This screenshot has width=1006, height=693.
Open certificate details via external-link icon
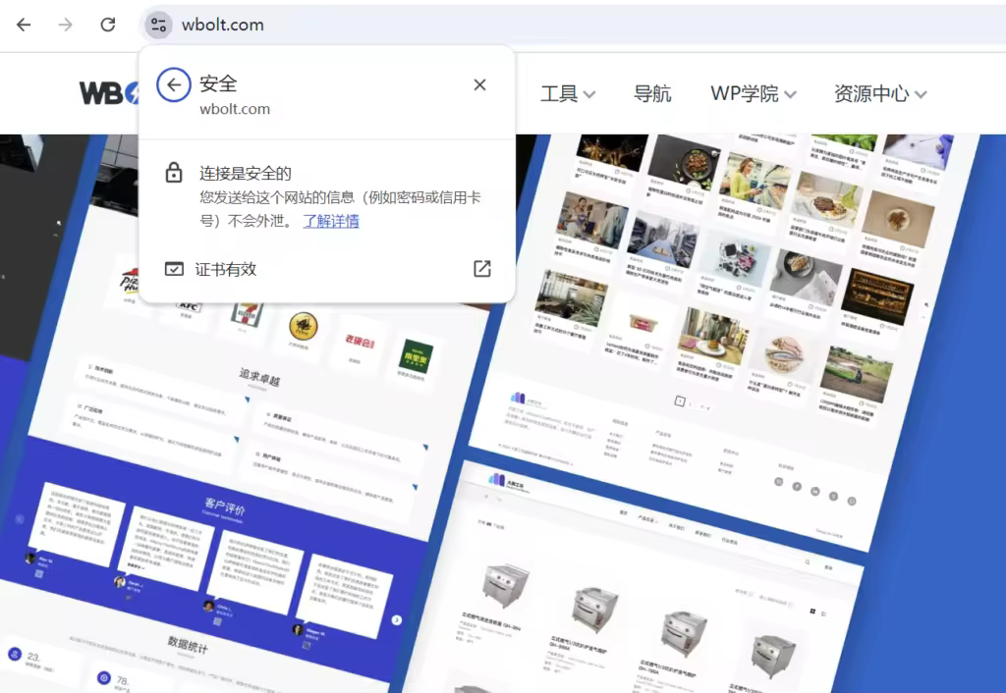[x=481, y=269]
